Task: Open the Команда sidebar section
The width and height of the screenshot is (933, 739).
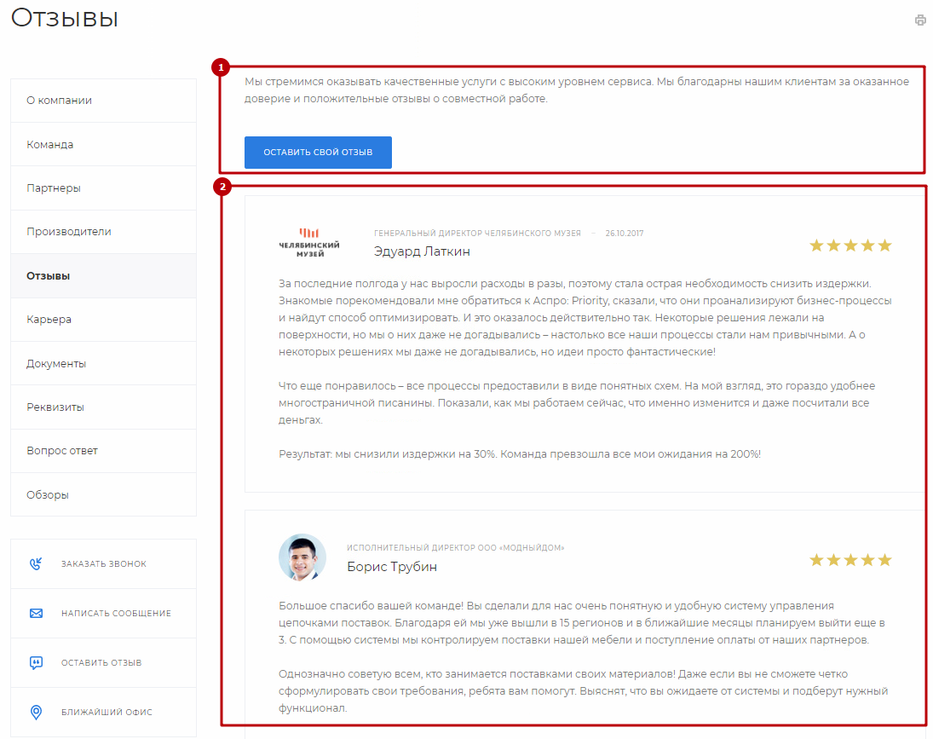Action: click(104, 145)
